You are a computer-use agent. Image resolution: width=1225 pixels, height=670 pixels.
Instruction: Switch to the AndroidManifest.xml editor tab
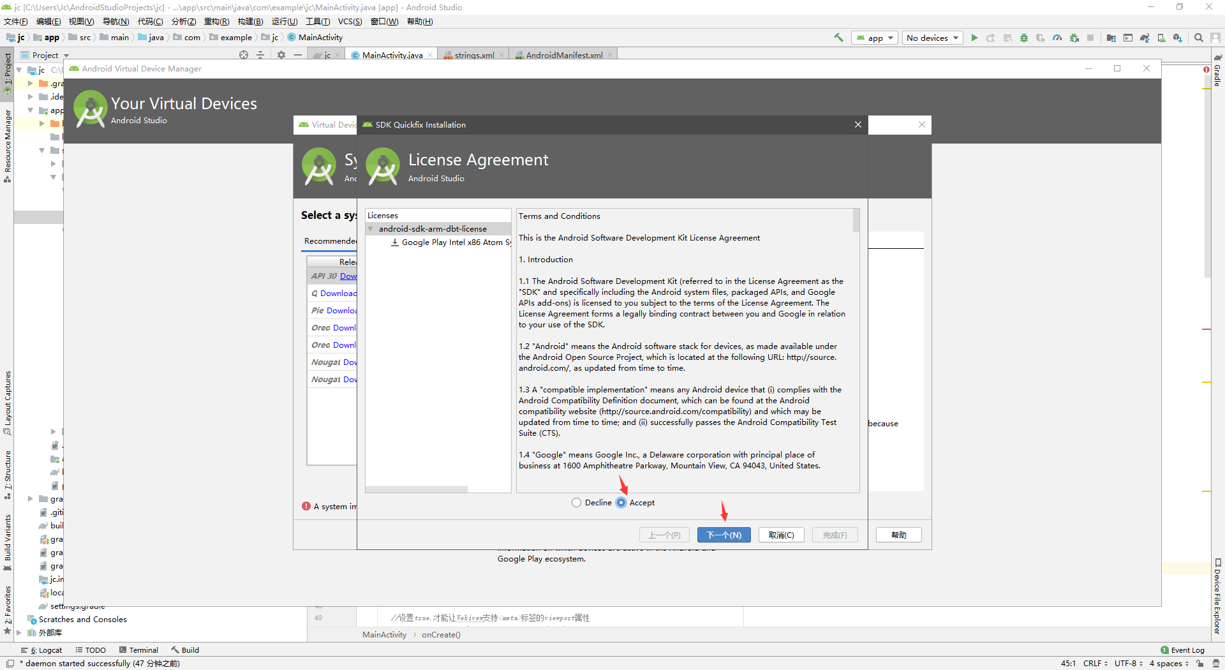pos(563,55)
